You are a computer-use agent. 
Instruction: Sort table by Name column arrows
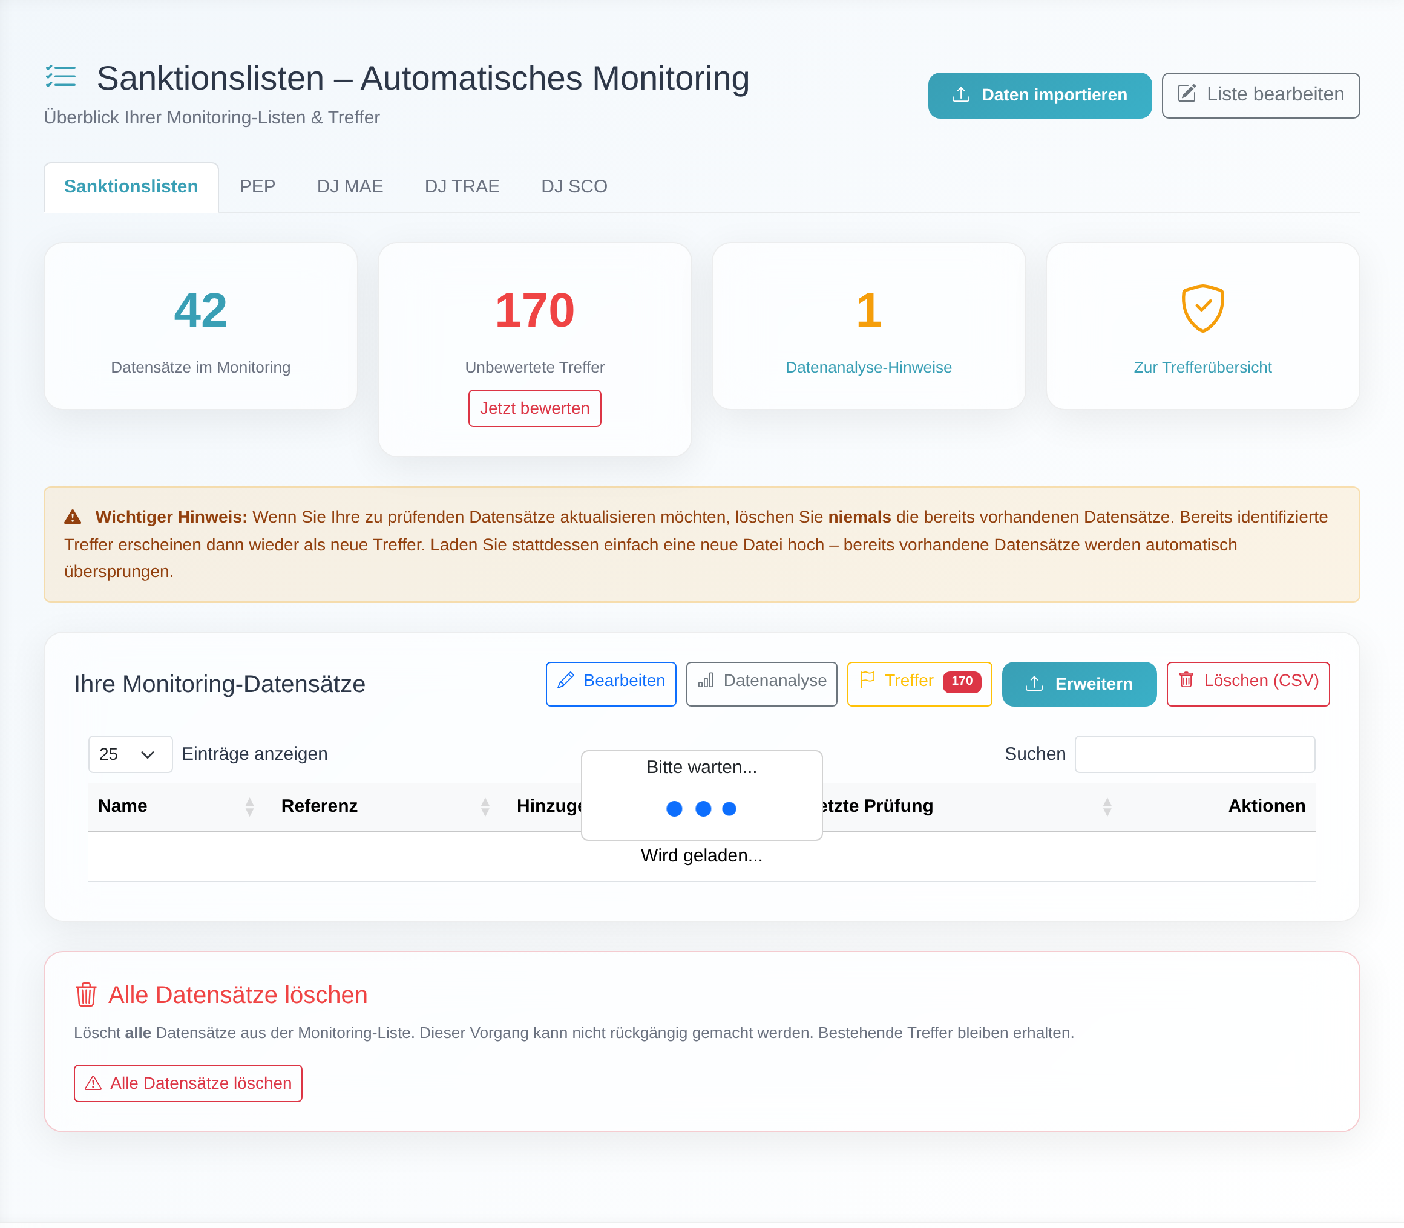(249, 807)
